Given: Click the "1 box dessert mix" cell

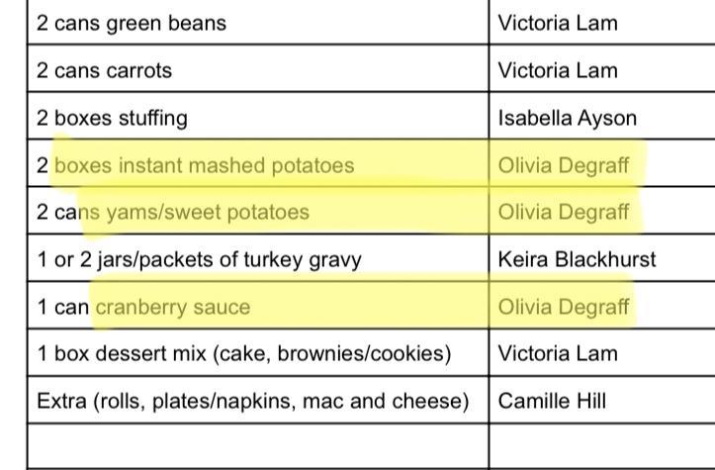Looking at the screenshot, I should coord(243,353).
